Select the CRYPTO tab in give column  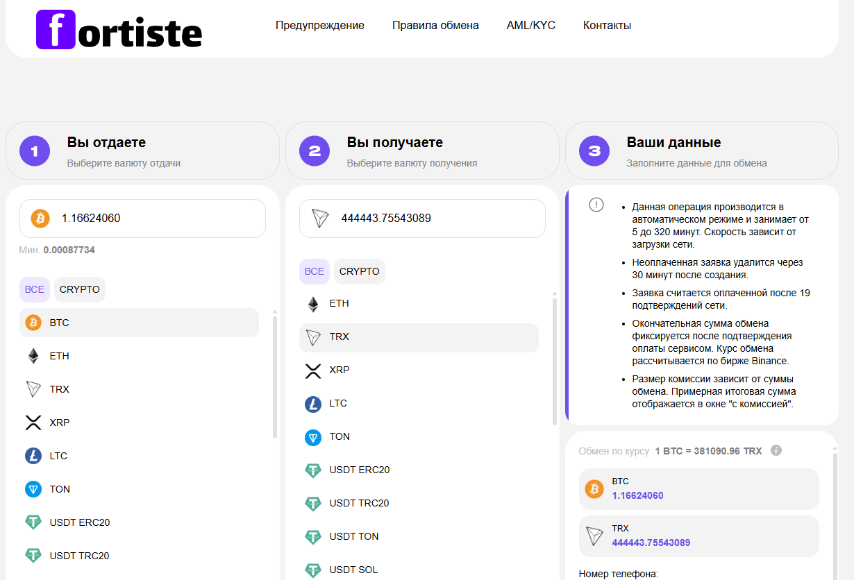tap(80, 289)
